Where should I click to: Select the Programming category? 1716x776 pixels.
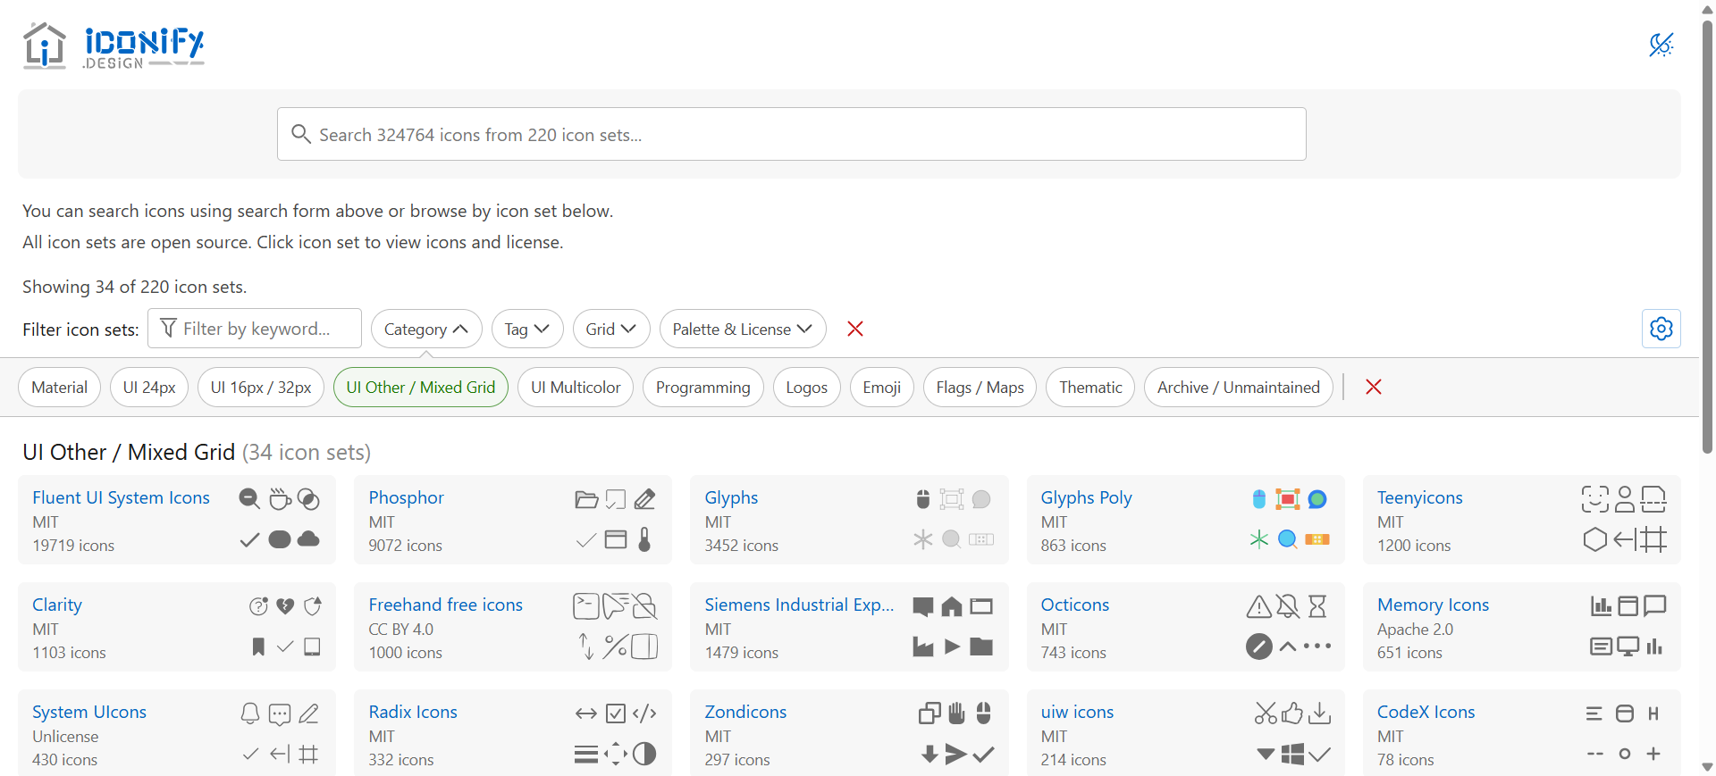tap(703, 387)
